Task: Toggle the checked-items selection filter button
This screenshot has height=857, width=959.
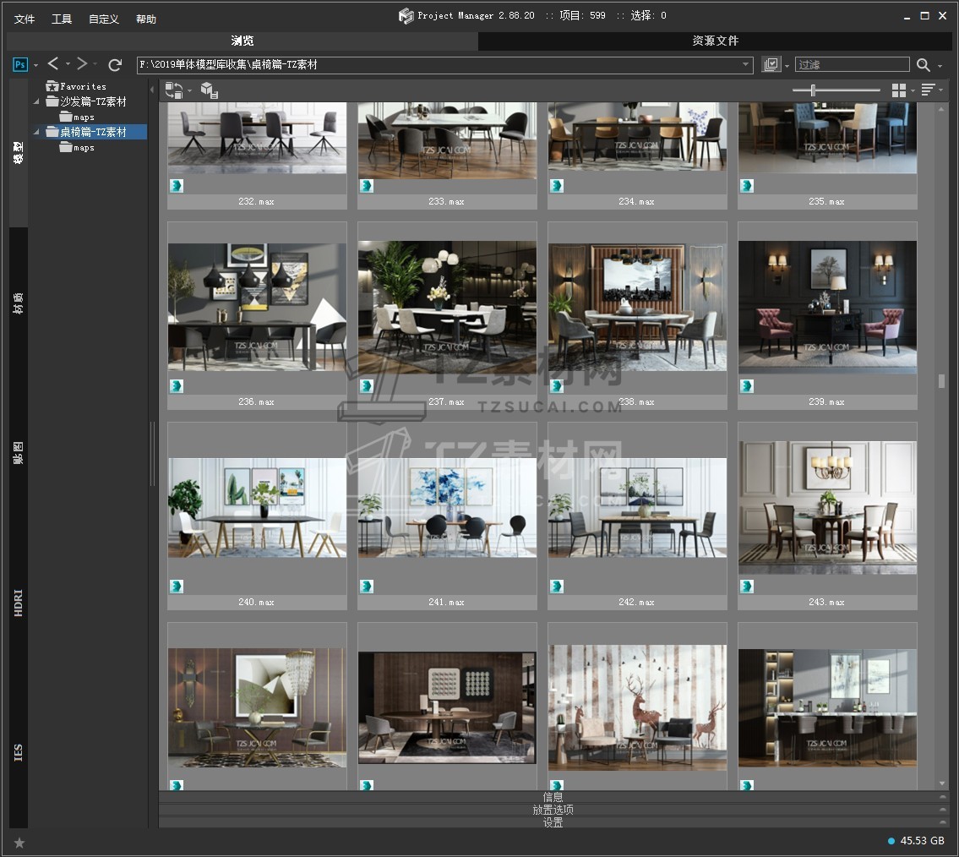Action: point(771,65)
